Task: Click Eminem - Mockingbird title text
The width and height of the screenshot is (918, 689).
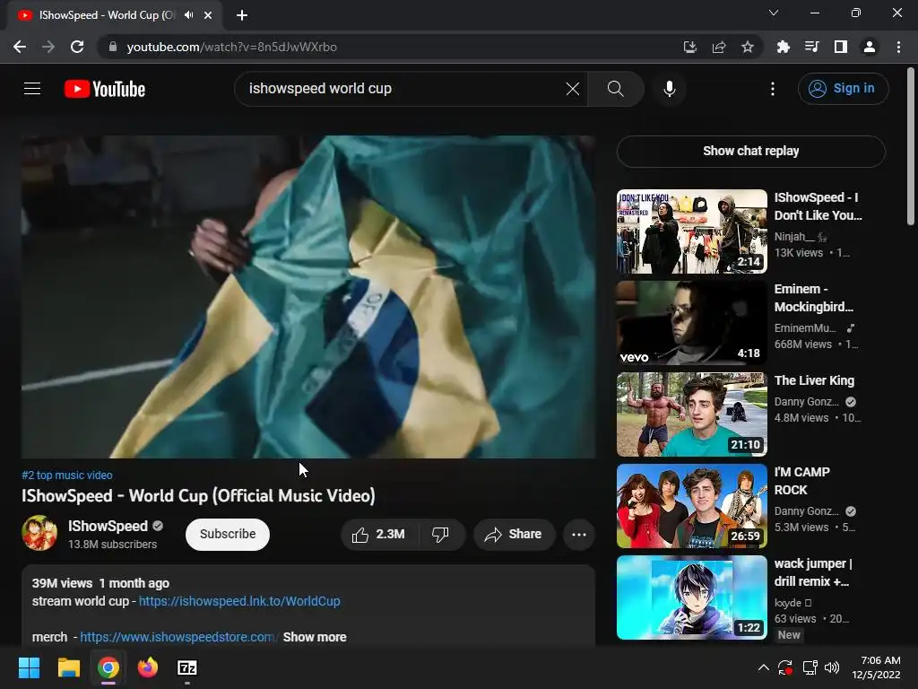Action: click(814, 298)
